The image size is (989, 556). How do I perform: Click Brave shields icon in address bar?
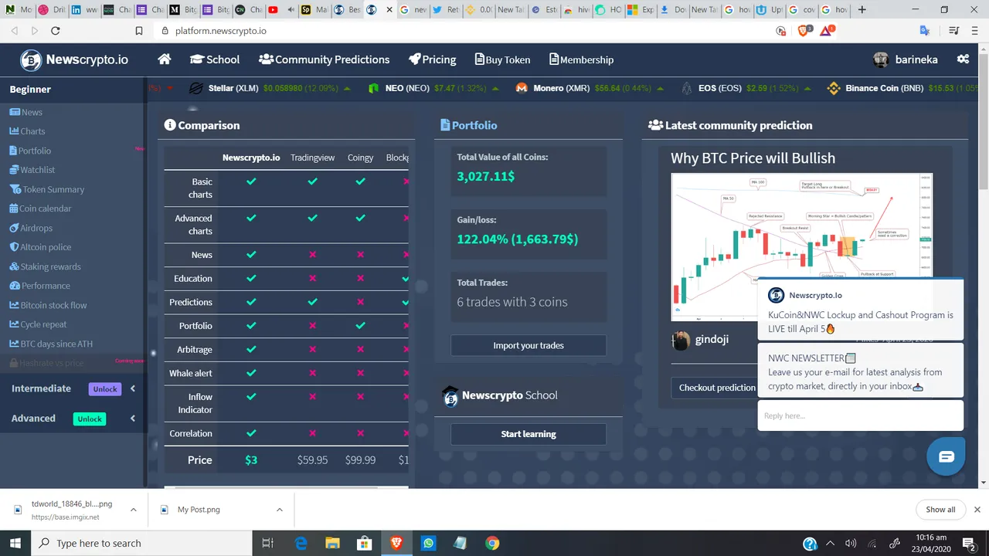click(803, 31)
